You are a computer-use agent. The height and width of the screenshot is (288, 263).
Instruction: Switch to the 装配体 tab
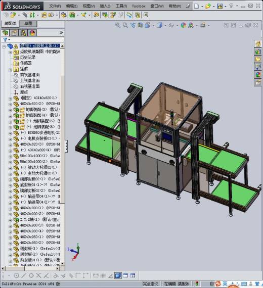[10, 24]
